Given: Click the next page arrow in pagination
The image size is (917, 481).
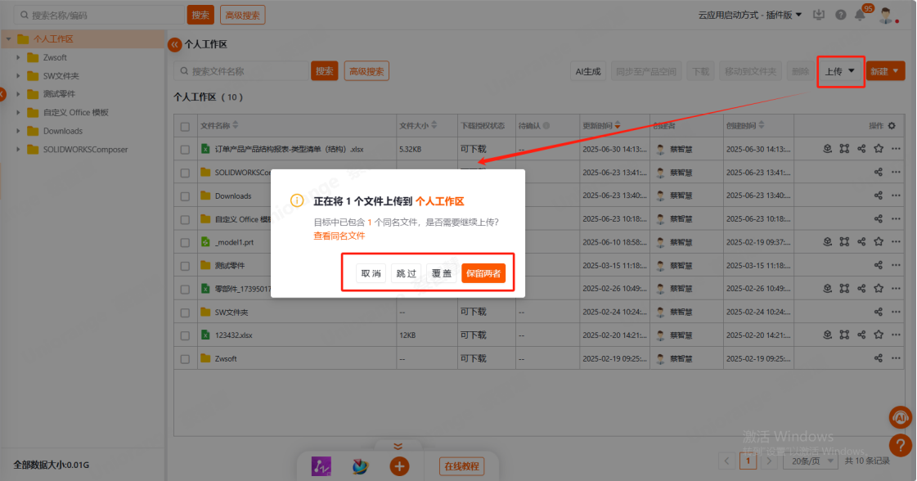Looking at the screenshot, I should (769, 461).
